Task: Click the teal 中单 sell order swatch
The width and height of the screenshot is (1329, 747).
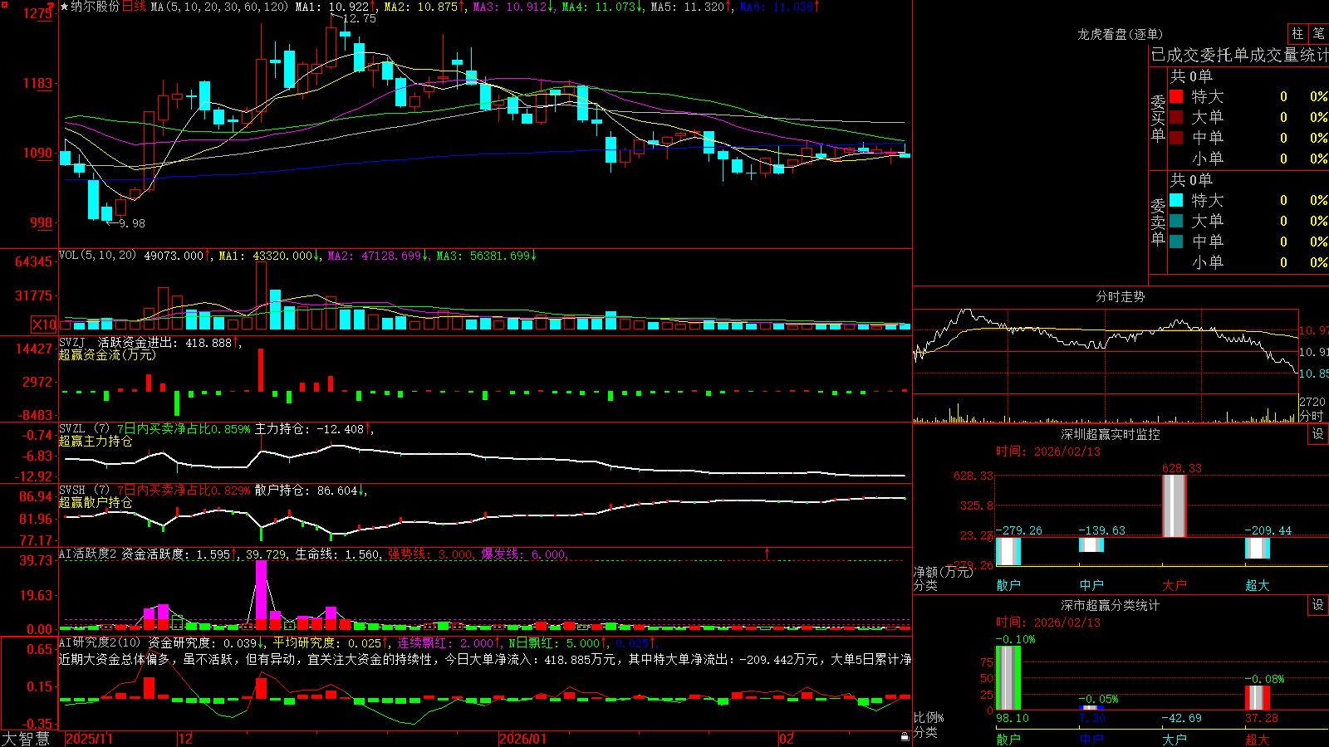Action: point(1176,242)
